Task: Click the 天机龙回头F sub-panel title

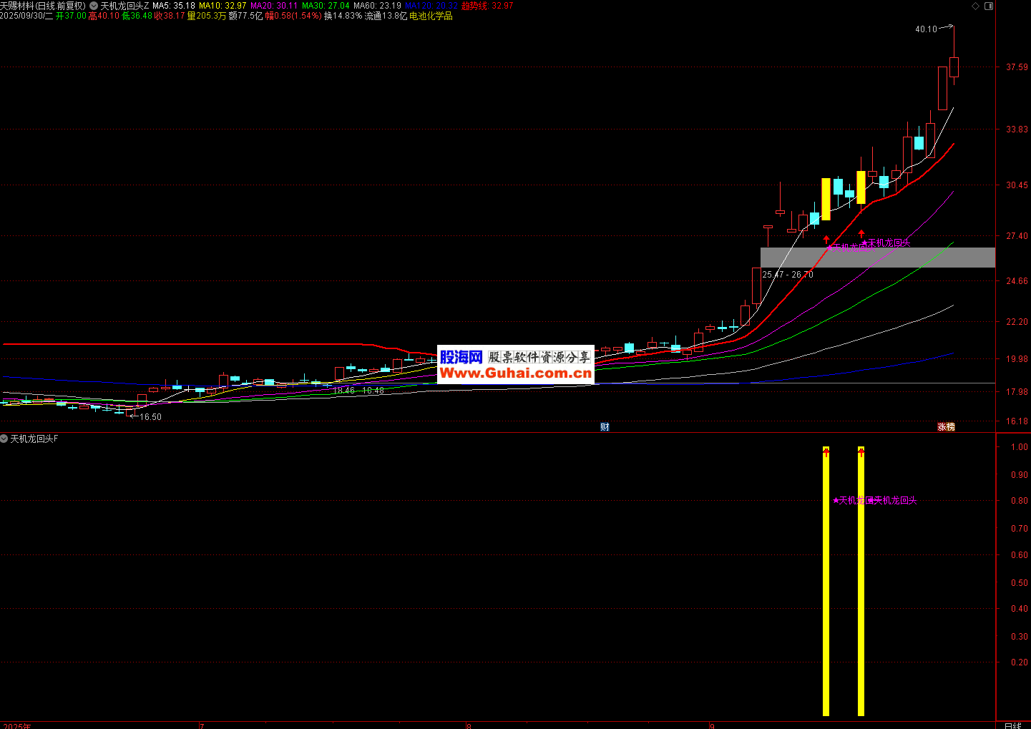Action: pyautogui.click(x=34, y=439)
